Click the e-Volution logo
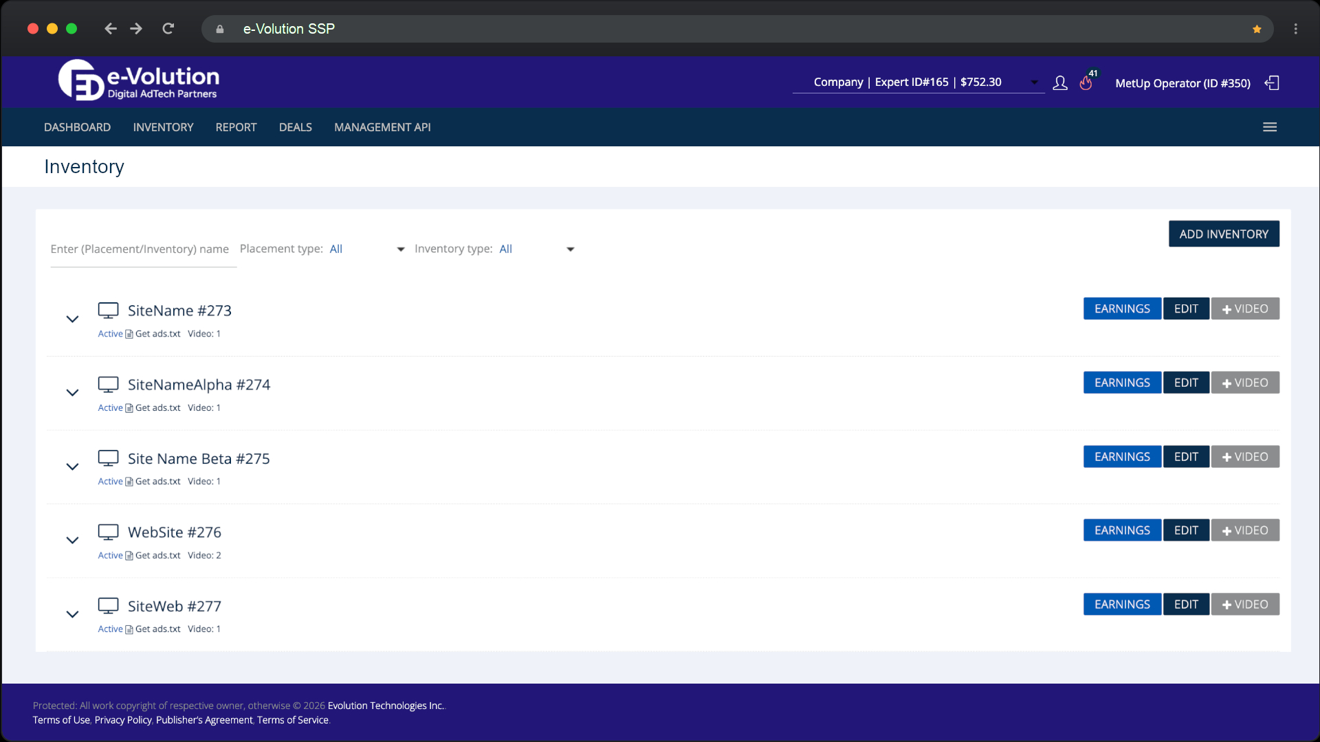1320x742 pixels. [x=139, y=80]
